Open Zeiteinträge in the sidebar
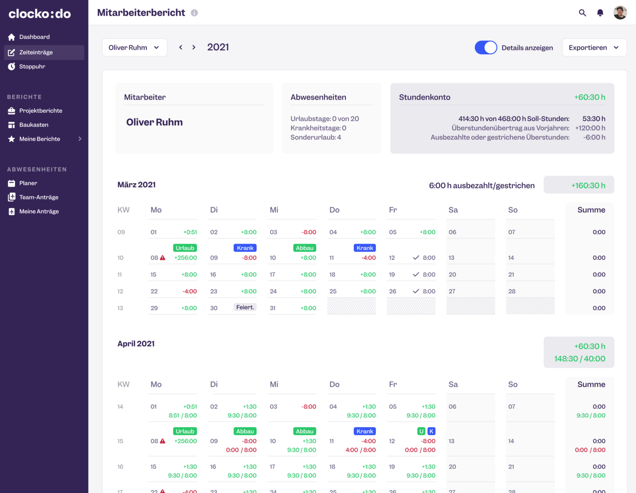636x493 pixels. 36,52
